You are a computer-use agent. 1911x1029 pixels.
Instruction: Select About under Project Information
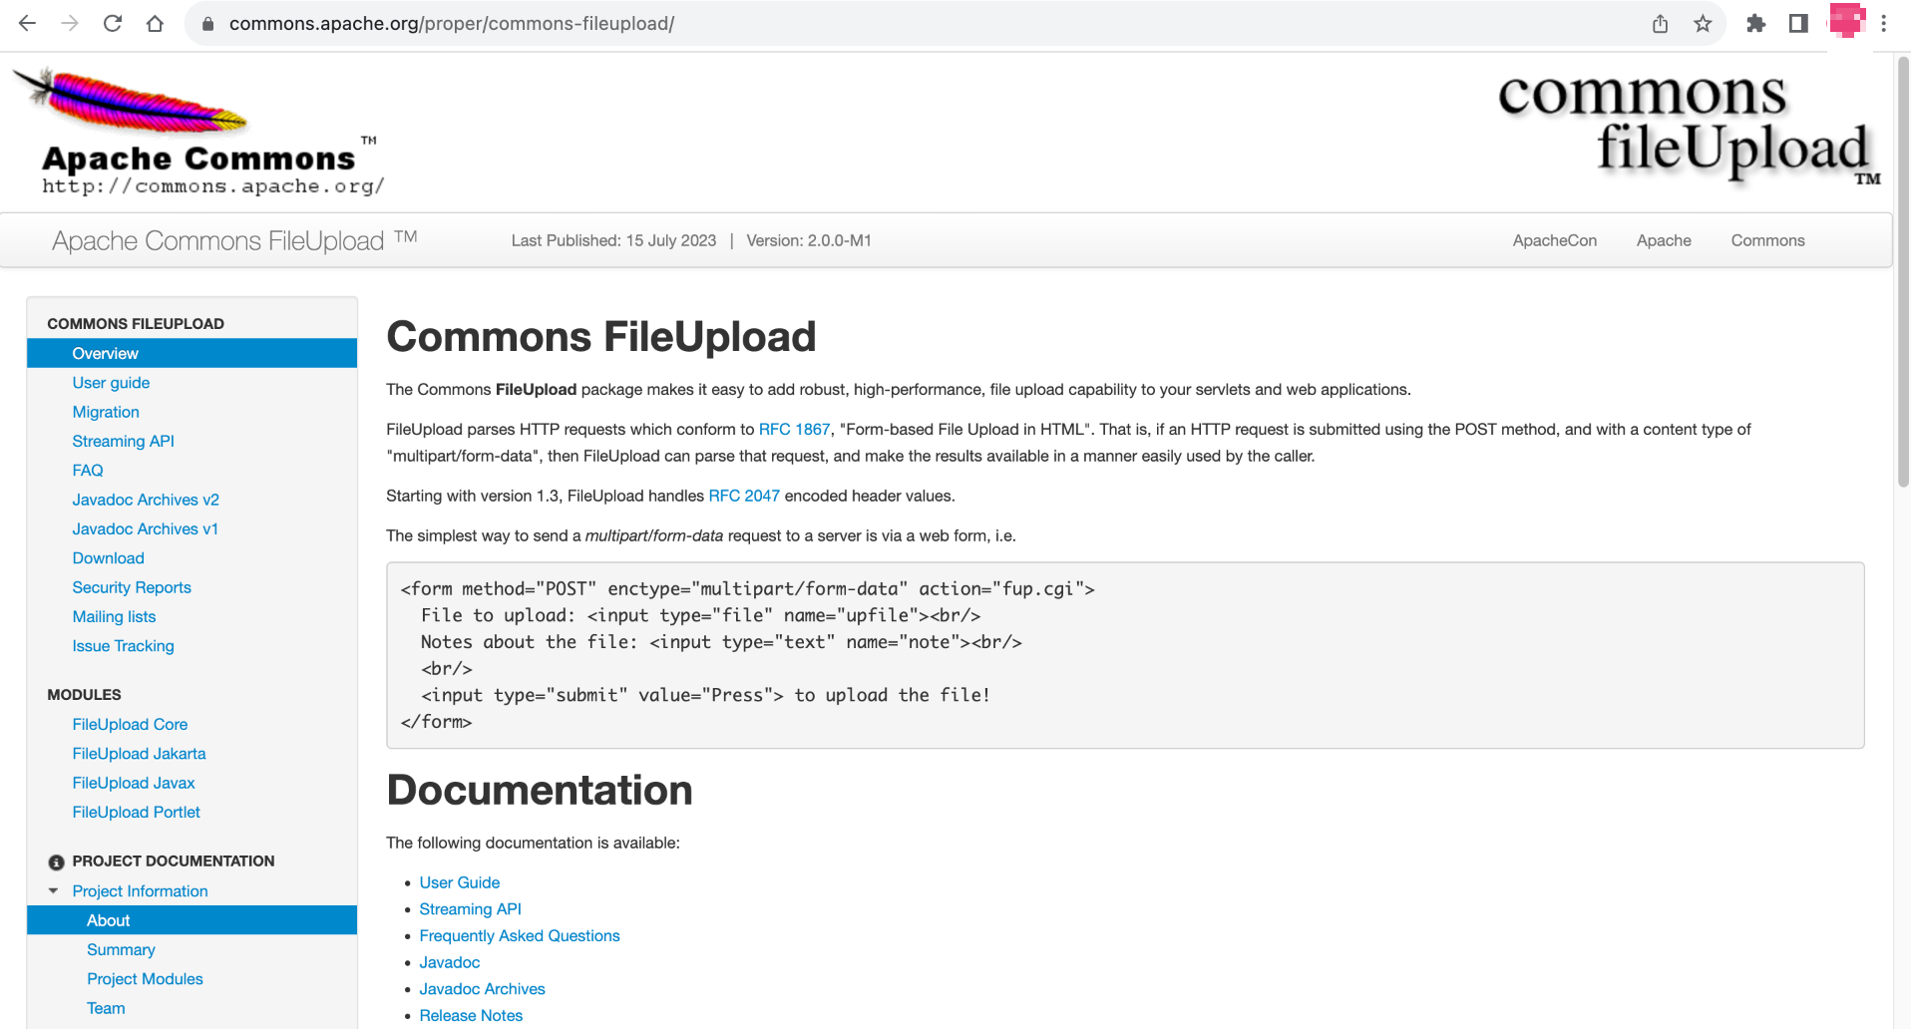191,920
